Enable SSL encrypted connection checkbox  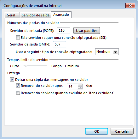click(x=18, y=38)
